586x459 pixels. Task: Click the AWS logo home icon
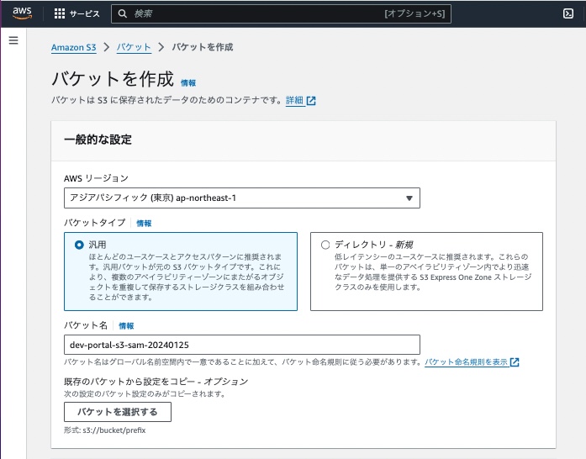tap(22, 13)
